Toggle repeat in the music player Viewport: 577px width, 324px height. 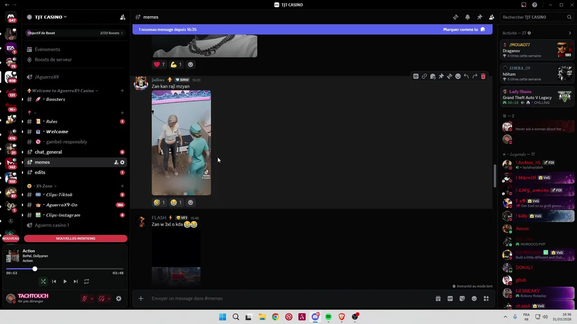(87, 281)
